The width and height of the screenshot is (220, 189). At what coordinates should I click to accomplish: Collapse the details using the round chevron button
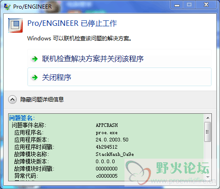pos(12,100)
